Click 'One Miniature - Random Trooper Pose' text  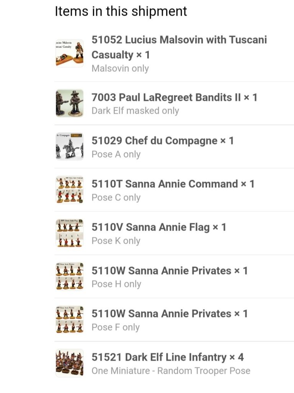click(x=171, y=371)
